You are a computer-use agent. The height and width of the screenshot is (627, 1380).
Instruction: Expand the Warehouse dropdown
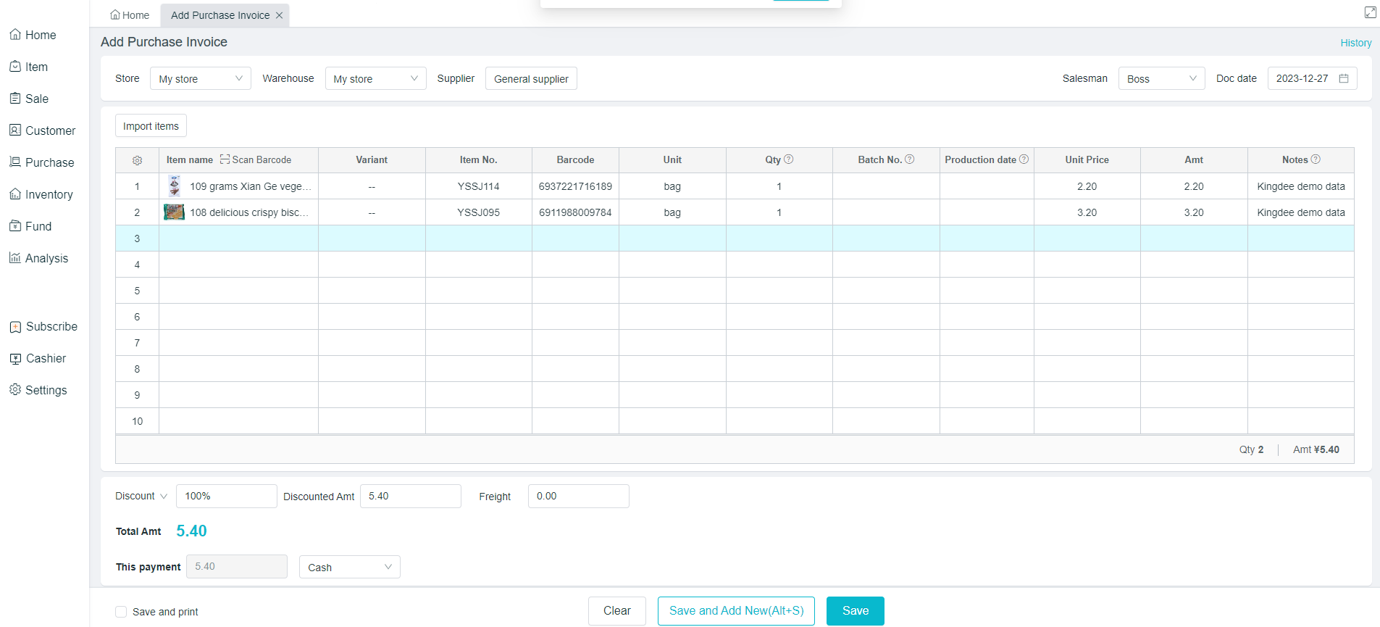(x=375, y=78)
